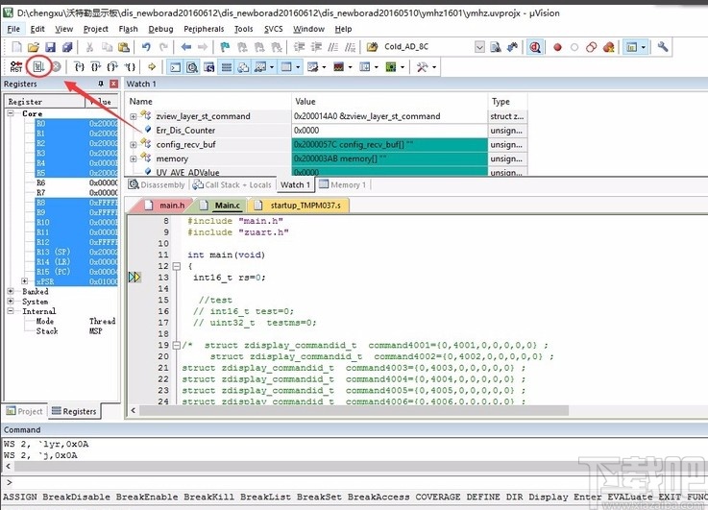Click the Run program icon
This screenshot has width=708, height=510.
pyautogui.click(x=38, y=66)
